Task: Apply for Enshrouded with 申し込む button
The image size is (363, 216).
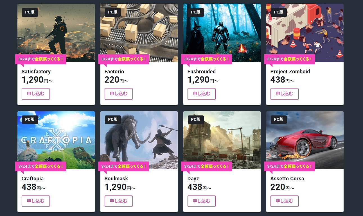Action: point(201,94)
